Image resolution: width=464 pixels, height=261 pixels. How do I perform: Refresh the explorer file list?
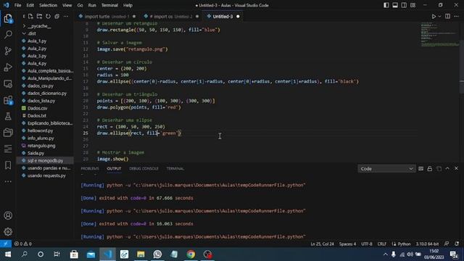(x=48, y=16)
